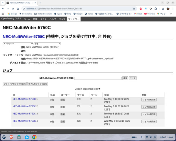
Task: Open the Chrome three-dot menu
Action: (173, 9)
